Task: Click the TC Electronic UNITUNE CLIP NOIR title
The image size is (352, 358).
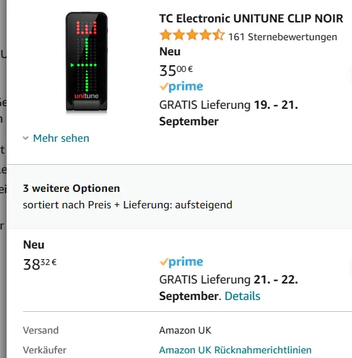Action: 251,18
